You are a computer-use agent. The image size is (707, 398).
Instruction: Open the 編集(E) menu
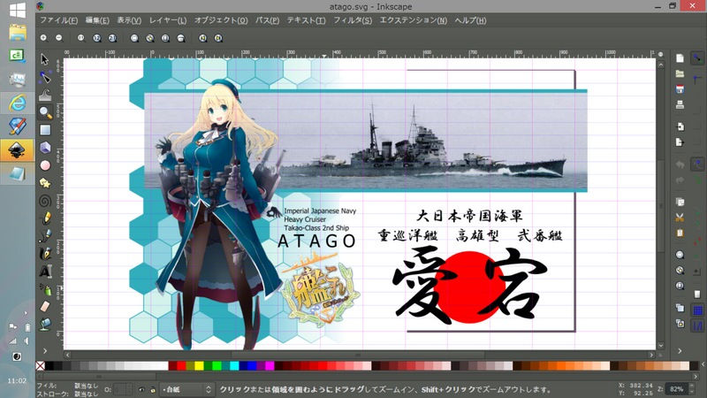pos(97,20)
